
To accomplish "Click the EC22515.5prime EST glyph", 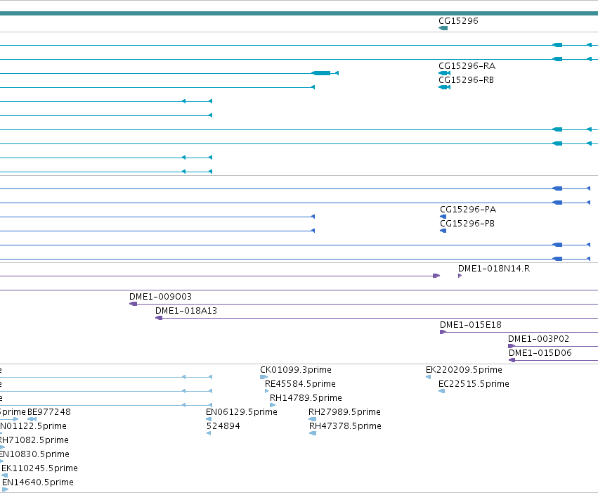I will pos(441,392).
